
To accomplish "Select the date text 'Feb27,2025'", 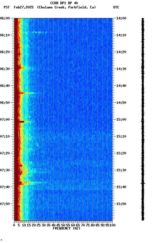I will (x=24, y=7).
